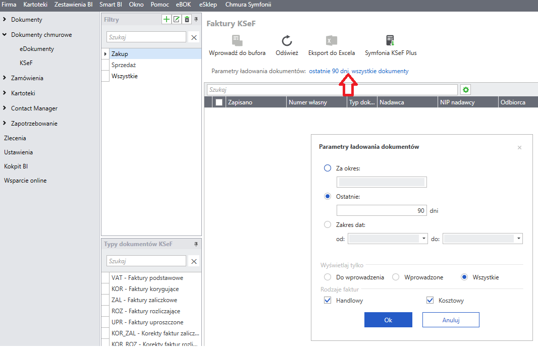Click the Odśwież refresh icon
The width and height of the screenshot is (538, 349).
pos(287,41)
